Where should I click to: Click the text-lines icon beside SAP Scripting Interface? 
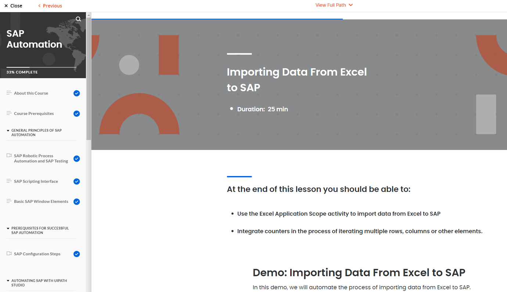point(9,181)
